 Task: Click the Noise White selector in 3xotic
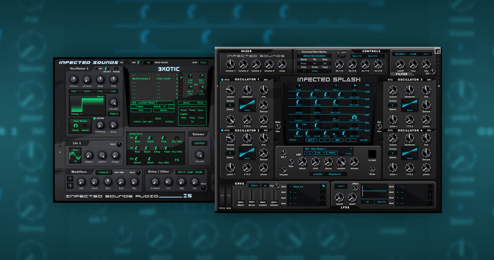tap(192, 103)
